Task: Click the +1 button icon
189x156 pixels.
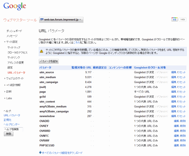Action: click(x=175, y=20)
